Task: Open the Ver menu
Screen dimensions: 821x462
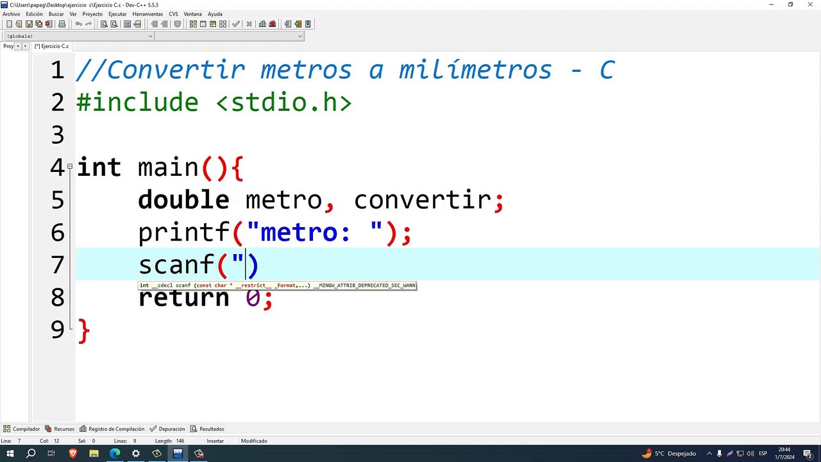Action: pos(73,14)
